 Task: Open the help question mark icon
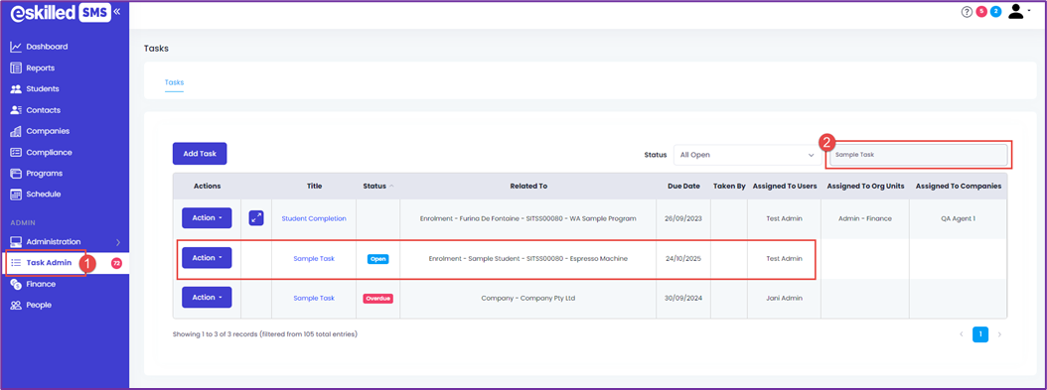(967, 11)
